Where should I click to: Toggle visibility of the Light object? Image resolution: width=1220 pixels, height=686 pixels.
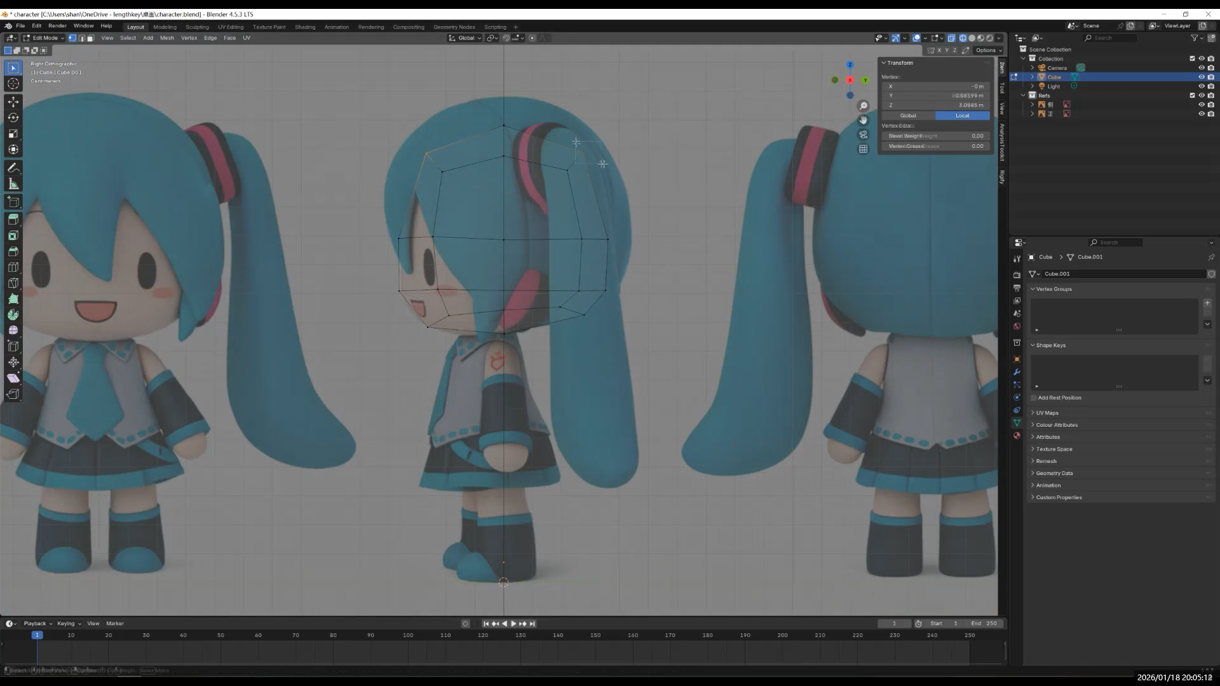click(x=1201, y=86)
